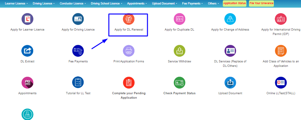Select the Fee Payments hand icon
Viewport: 301px width, 120px height.
(x=78, y=51)
